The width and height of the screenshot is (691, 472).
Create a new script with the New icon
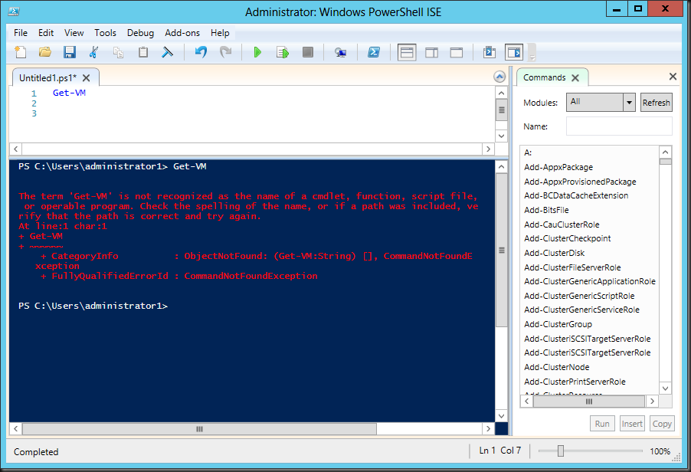[20, 52]
